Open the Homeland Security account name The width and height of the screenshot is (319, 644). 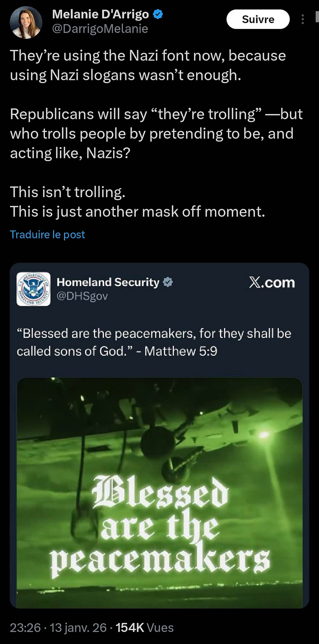108,282
